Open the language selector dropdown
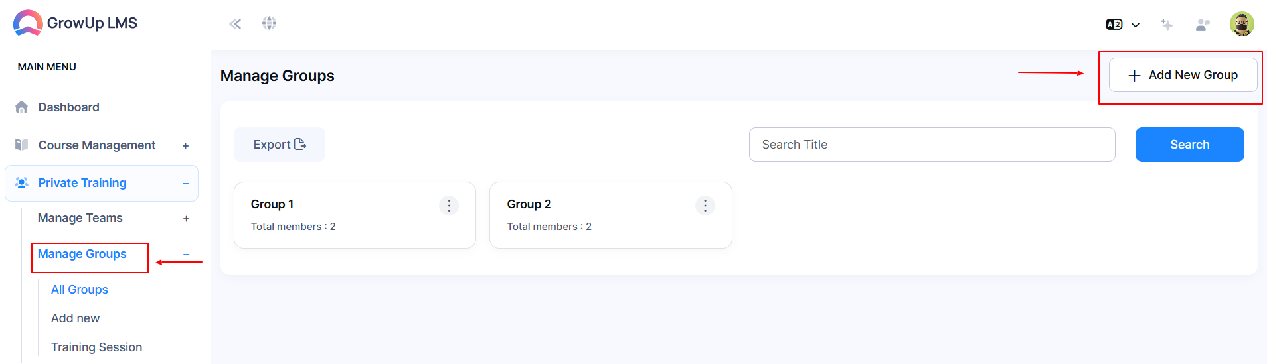The height and width of the screenshot is (364, 1267). click(1122, 25)
